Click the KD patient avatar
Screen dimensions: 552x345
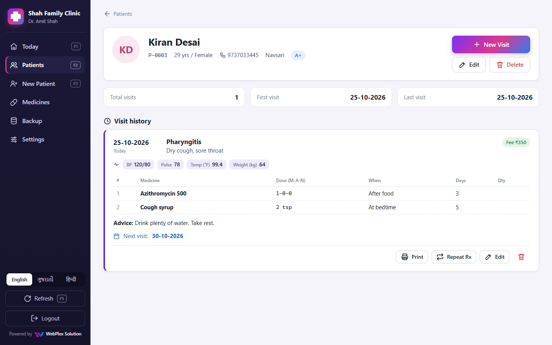pos(126,49)
